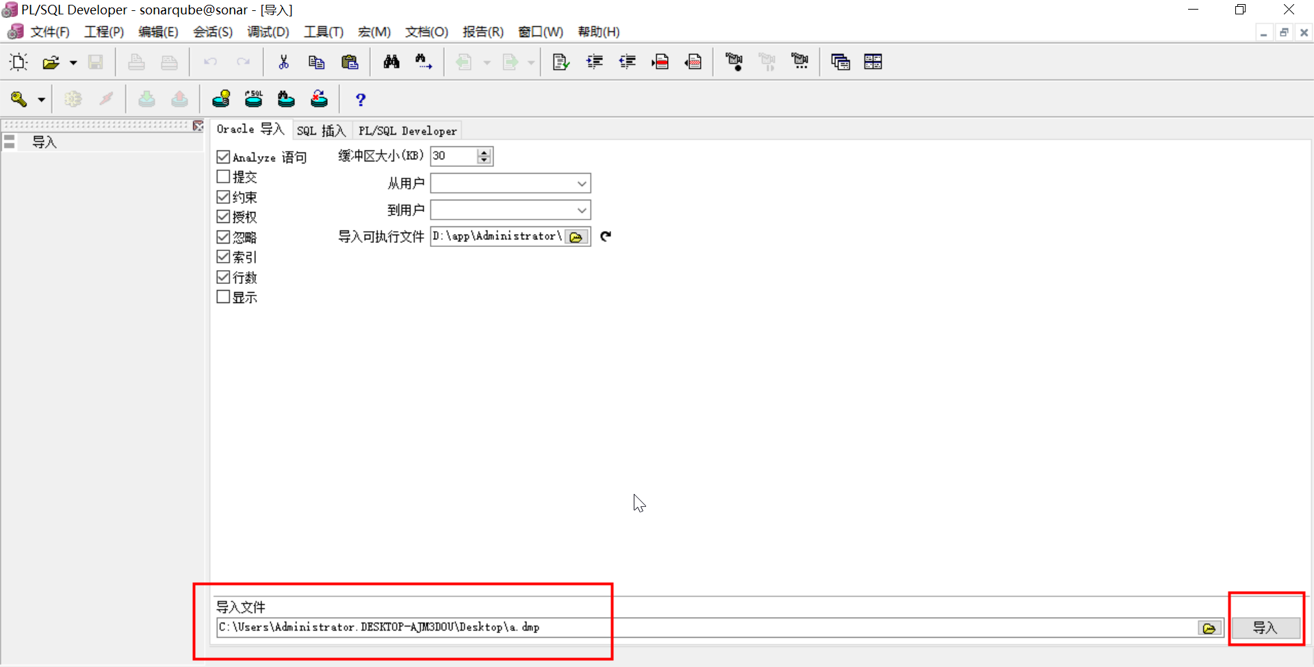Close the left window list panel

pos(198,126)
